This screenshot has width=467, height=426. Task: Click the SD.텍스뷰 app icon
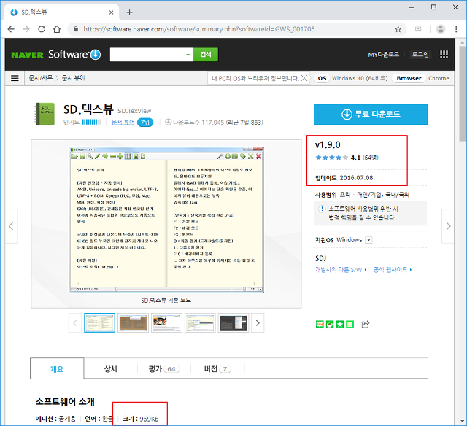point(45,114)
